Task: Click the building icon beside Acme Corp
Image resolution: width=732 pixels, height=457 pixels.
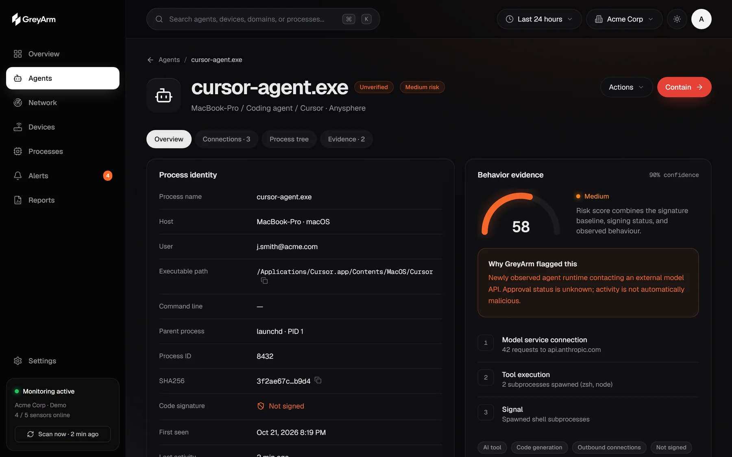Action: click(599, 19)
